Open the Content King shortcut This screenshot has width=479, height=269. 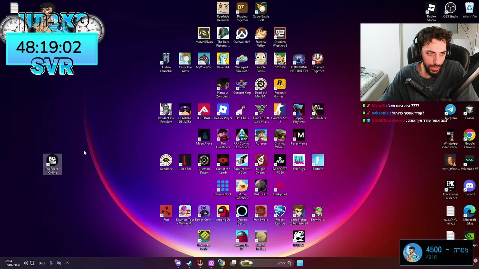coord(242,86)
